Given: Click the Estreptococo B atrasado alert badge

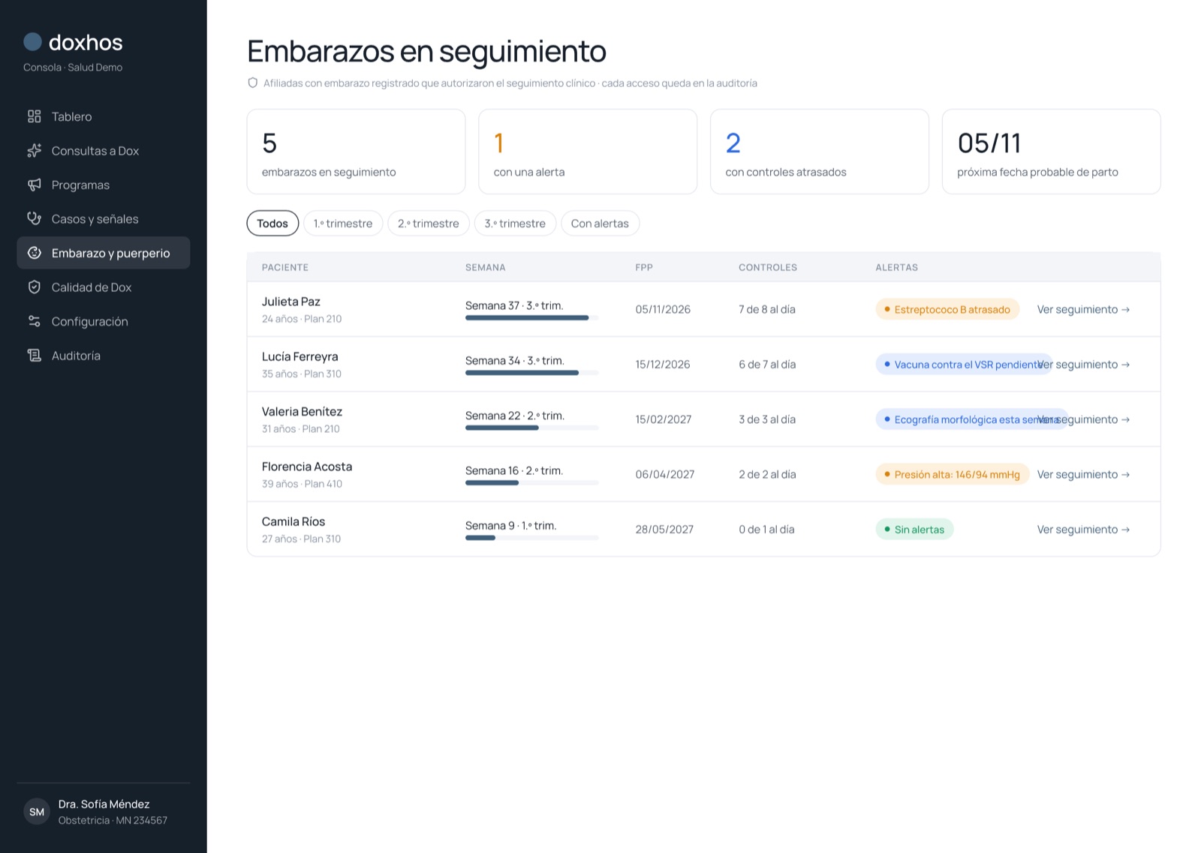Looking at the screenshot, I should pos(947,309).
